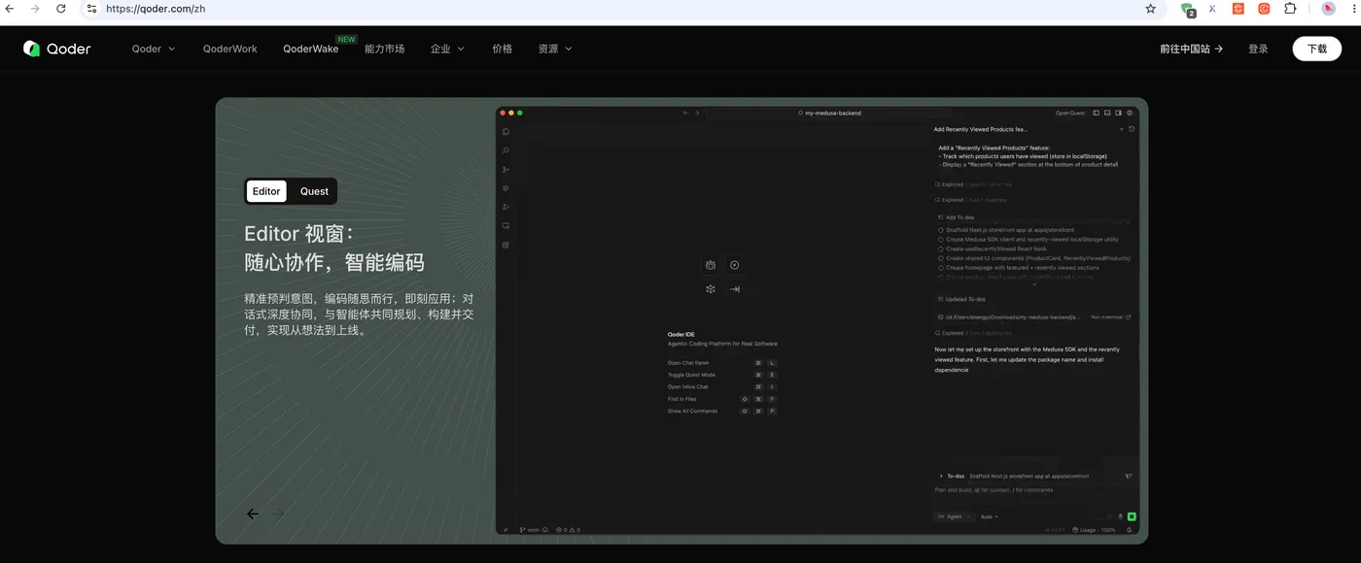Expand the Qoder dropdown in the navigation bar
Screen dimensions: 1361x563
point(154,49)
